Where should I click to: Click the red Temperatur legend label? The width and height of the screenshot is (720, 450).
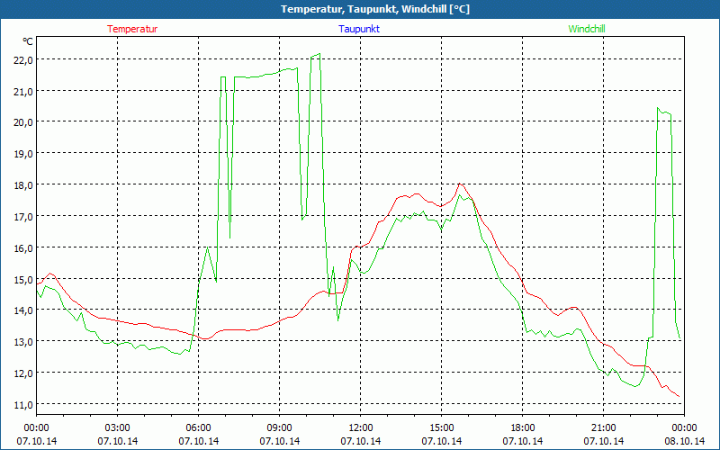(x=132, y=29)
